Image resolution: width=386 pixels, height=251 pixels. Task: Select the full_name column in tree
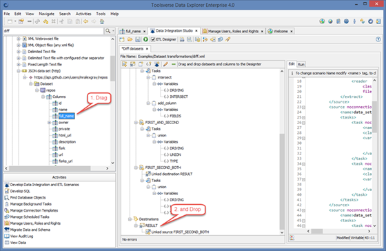pyautogui.click(x=66, y=116)
